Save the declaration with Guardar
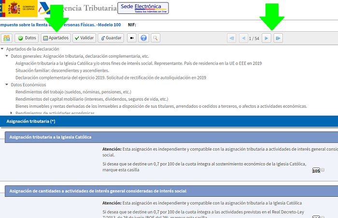Image resolution: width=338 pixels, height=218 pixels. [x=111, y=38]
